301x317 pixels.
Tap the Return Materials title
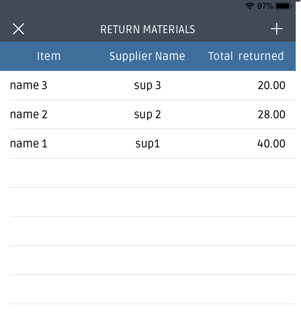pyautogui.click(x=148, y=29)
